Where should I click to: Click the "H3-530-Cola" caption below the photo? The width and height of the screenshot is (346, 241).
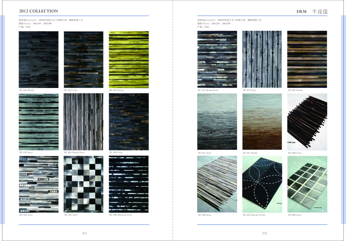coord(295,153)
